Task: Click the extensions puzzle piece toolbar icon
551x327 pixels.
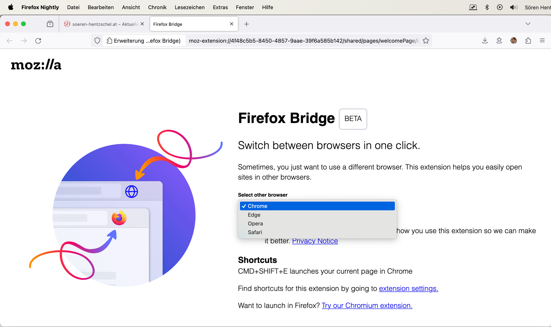Action: [528, 41]
